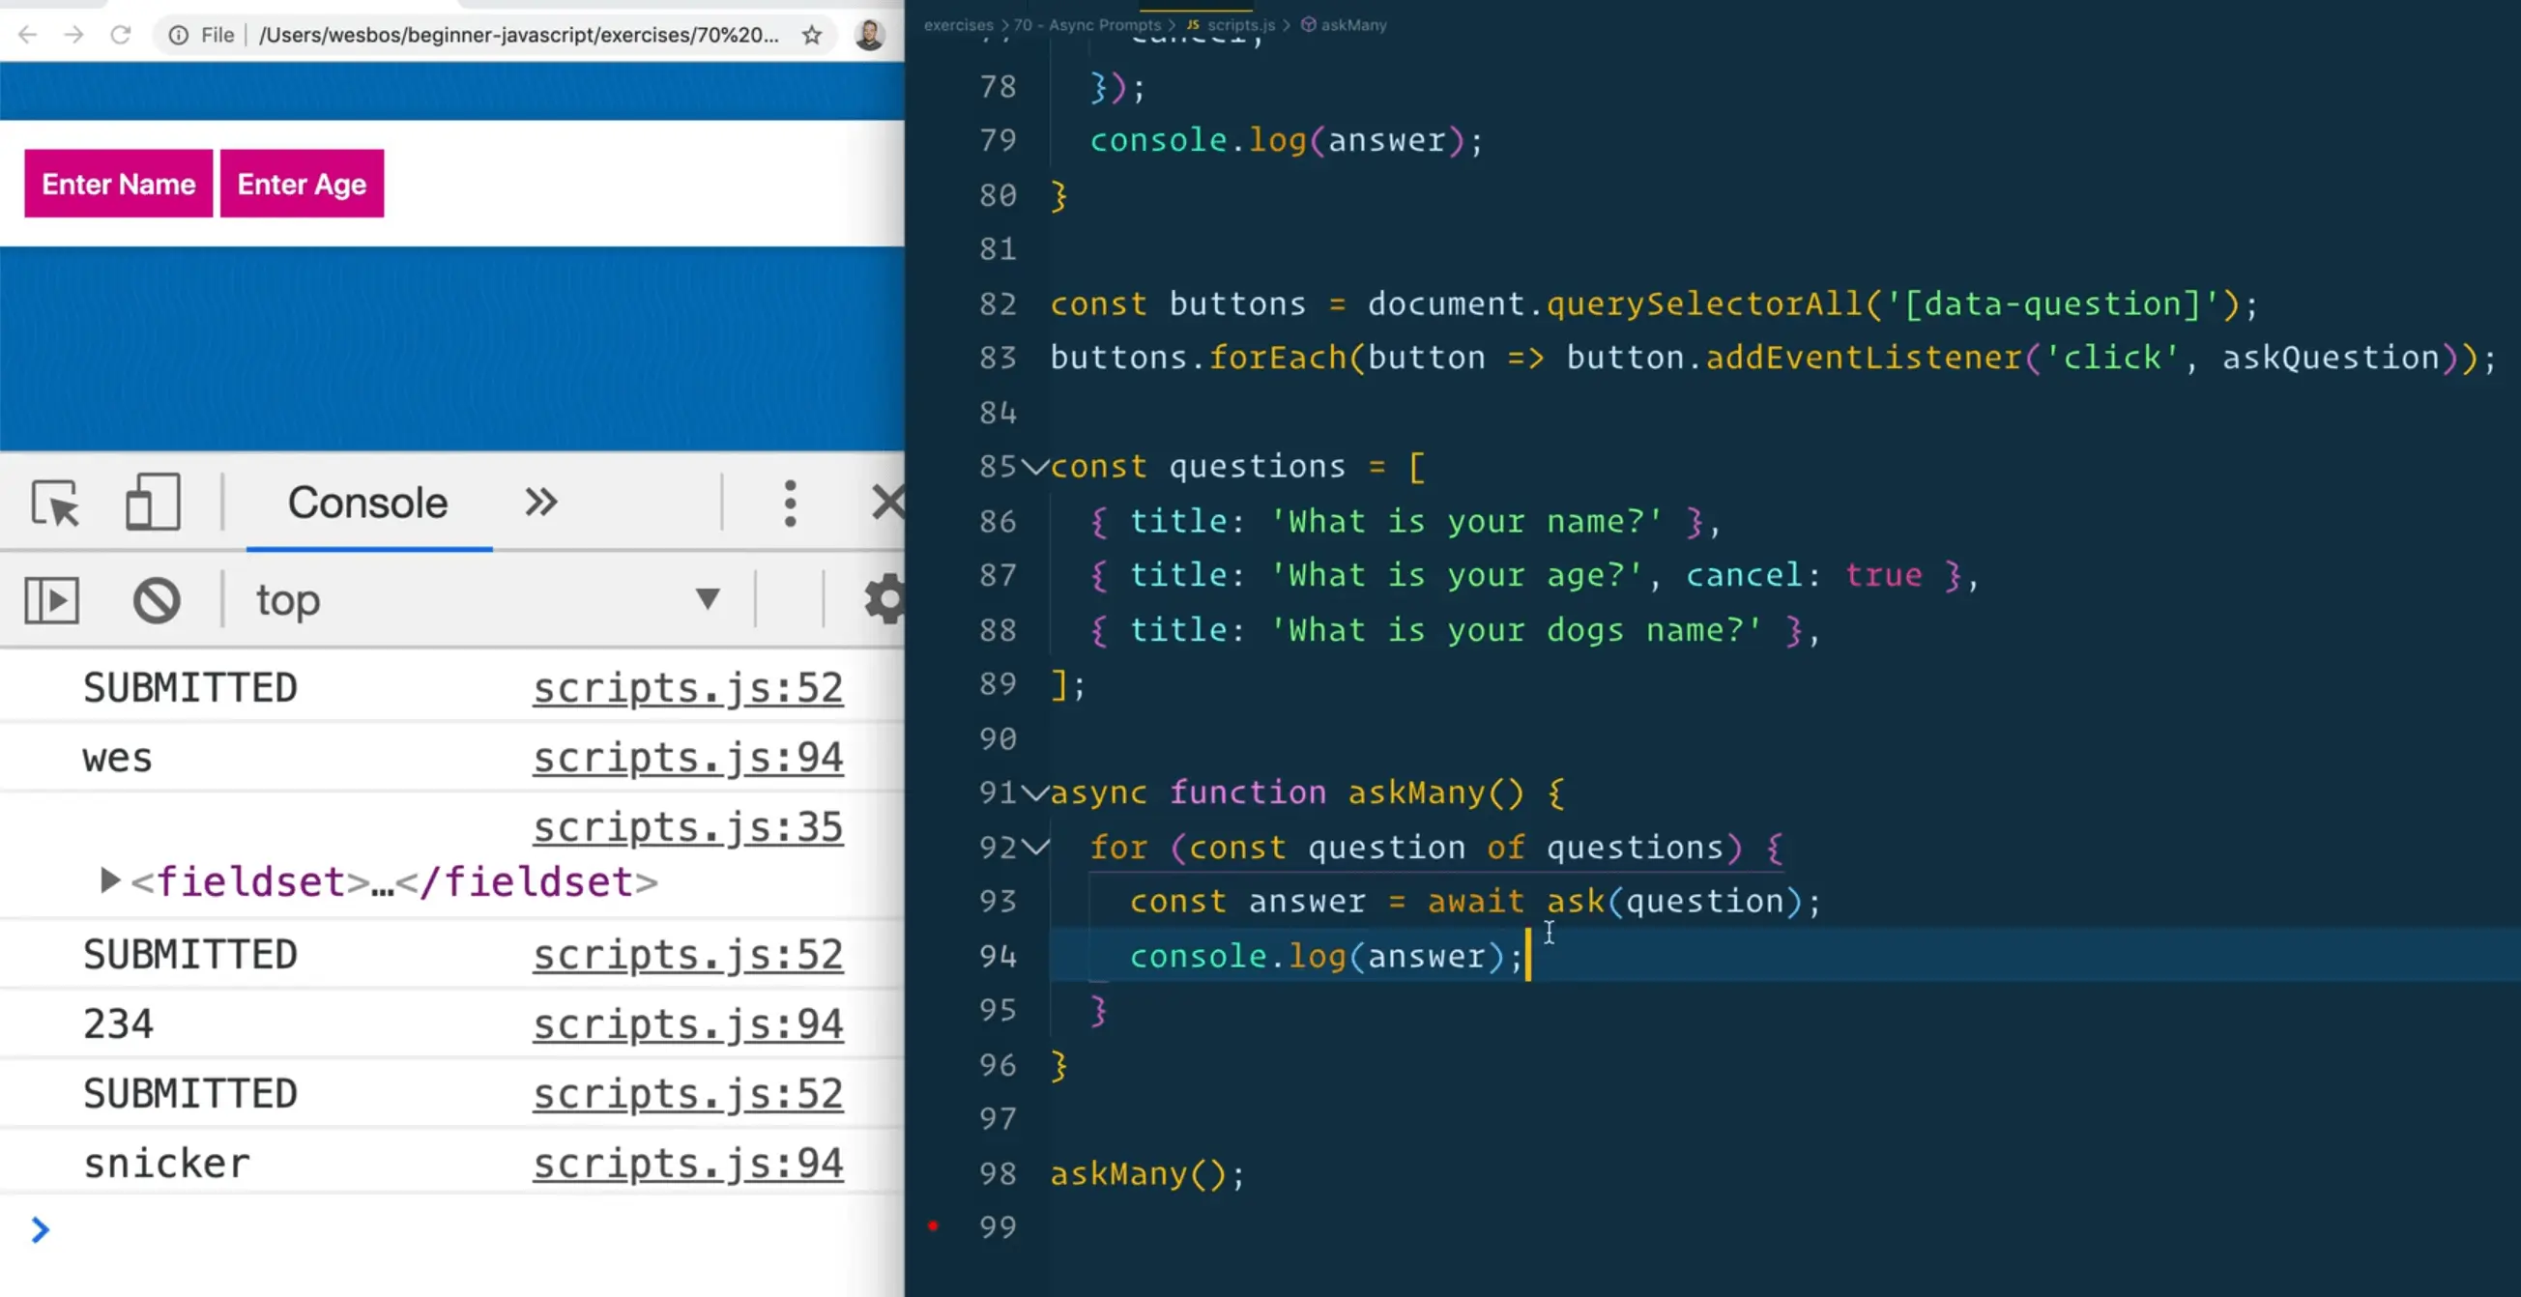Click the inspect element picker icon
Viewport: 2521px width, 1297px height.
coord(55,503)
